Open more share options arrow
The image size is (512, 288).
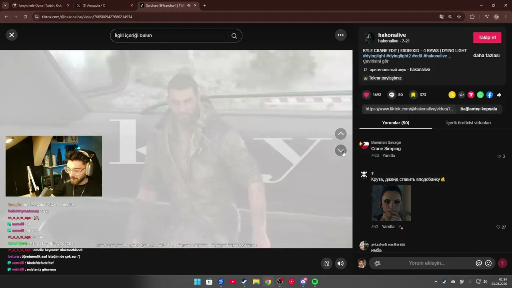coord(499,95)
